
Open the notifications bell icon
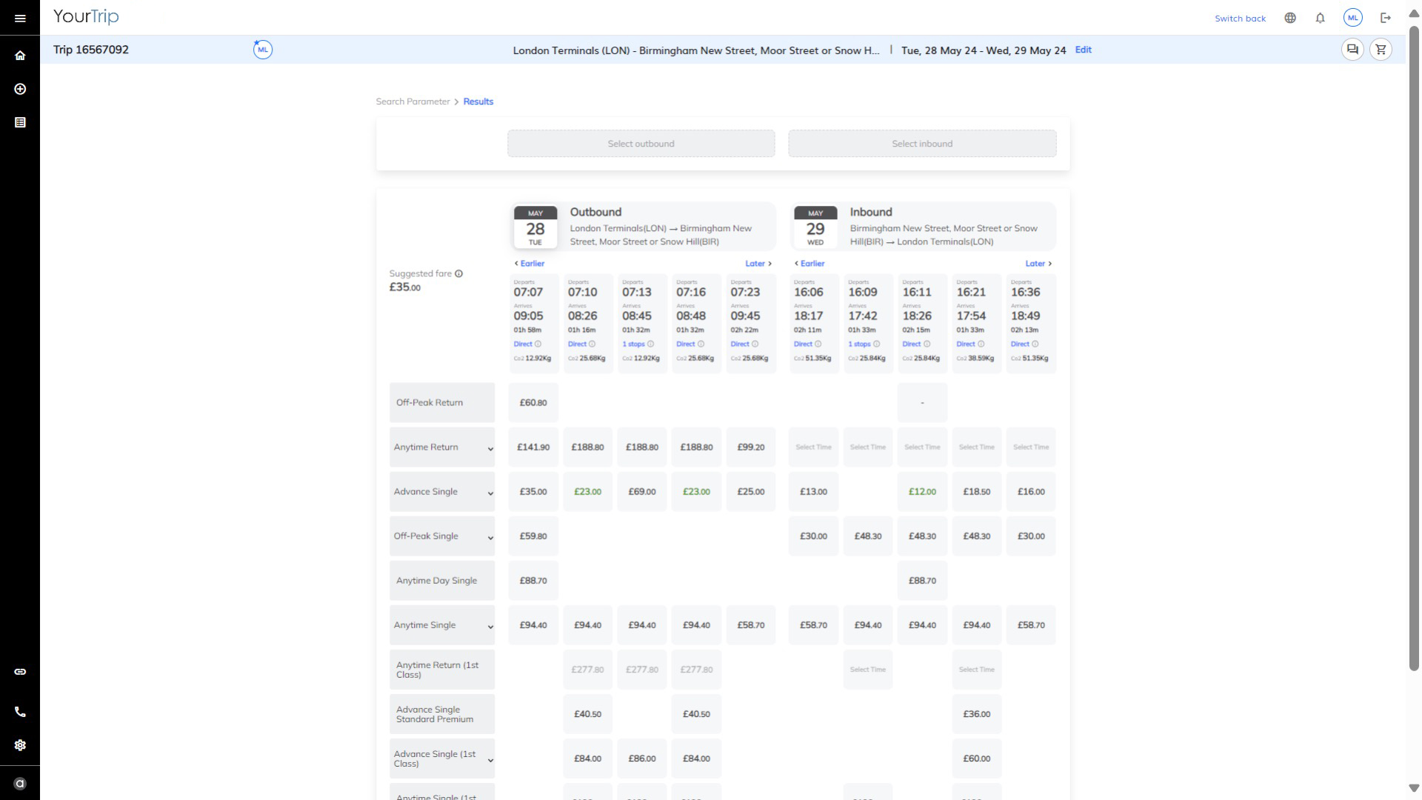(1320, 18)
